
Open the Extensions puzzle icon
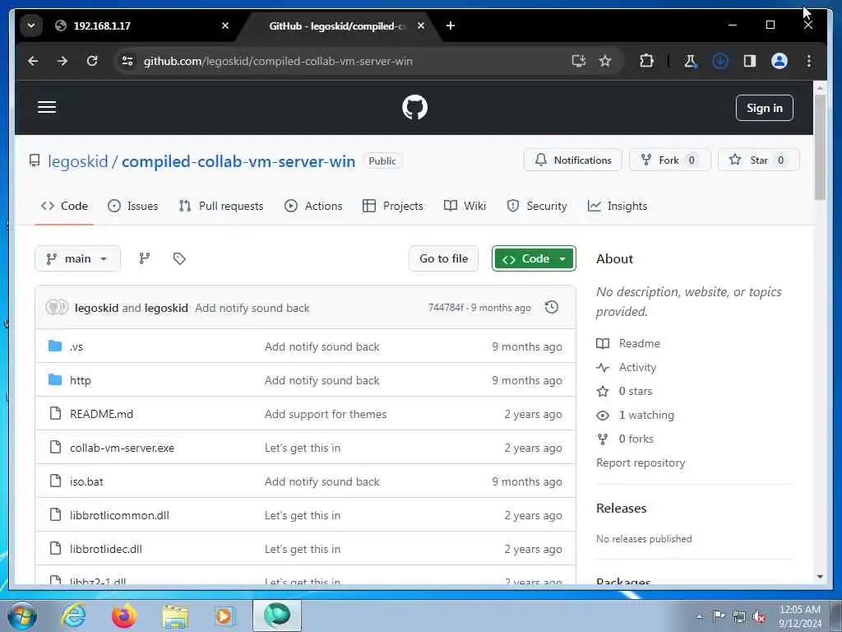(x=646, y=61)
